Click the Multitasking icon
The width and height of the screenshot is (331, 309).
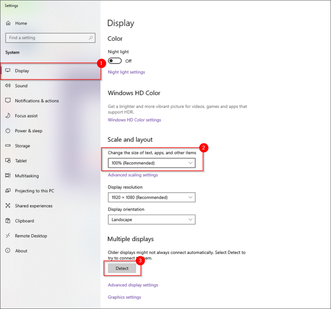click(x=8, y=176)
